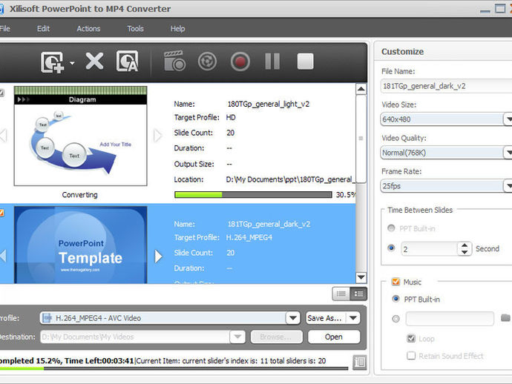Toggle the Music checkbox
This screenshot has width=512, height=384.
click(x=396, y=282)
